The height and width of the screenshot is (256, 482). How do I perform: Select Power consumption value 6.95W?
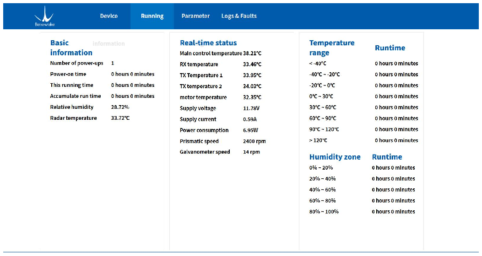click(250, 130)
